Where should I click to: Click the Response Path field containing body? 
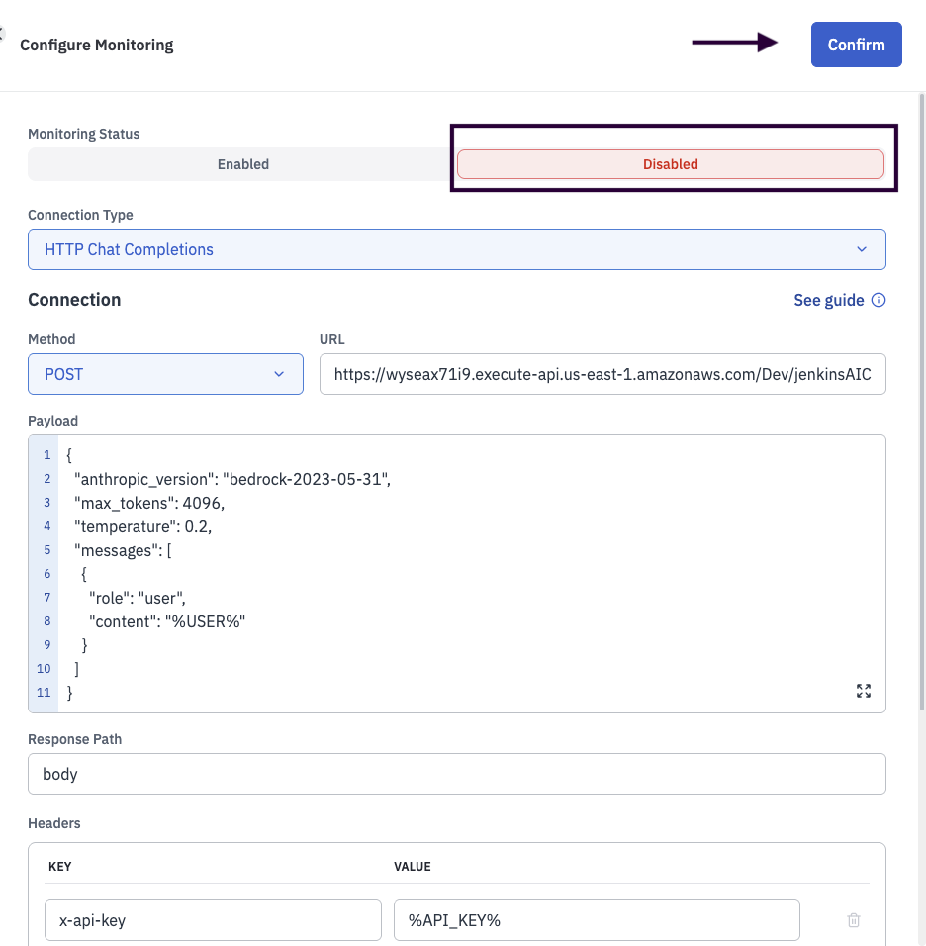point(456,774)
